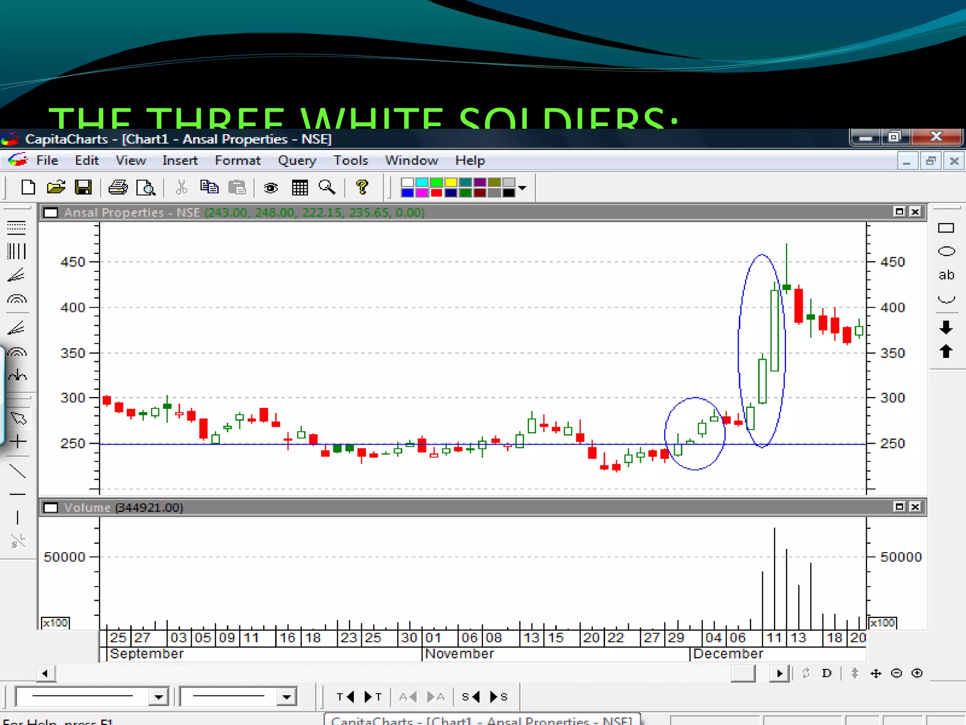Toggle the Volume pane checkbox

tap(51, 508)
